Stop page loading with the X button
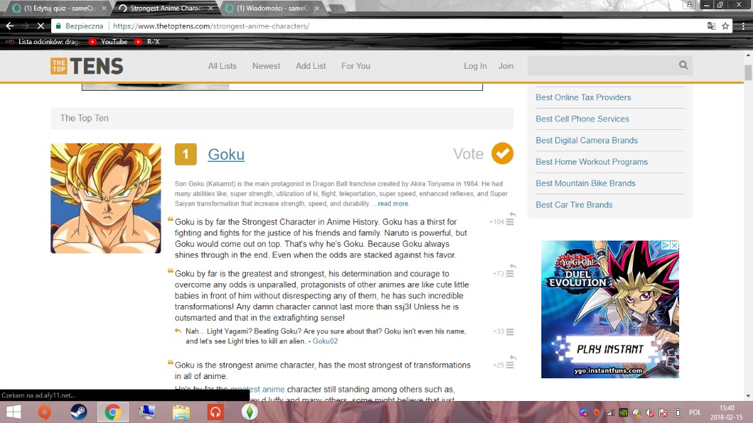This screenshot has width=753, height=423. 40,26
